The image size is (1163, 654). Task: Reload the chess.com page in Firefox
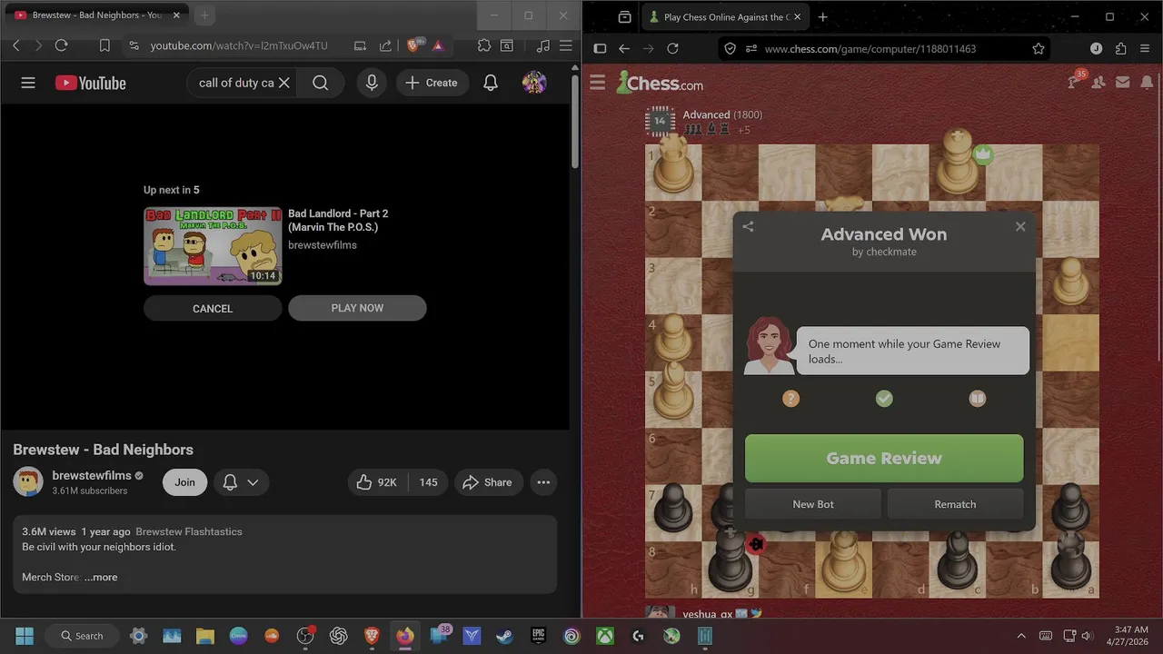(672, 48)
